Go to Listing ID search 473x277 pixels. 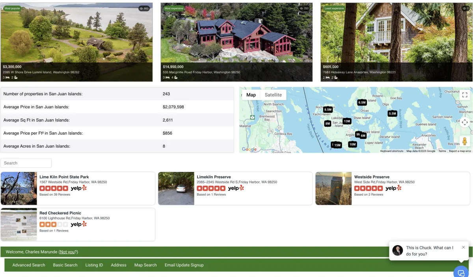94,265
